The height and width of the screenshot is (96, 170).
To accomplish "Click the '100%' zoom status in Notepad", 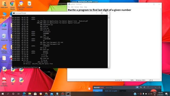I will (x=132, y=80).
